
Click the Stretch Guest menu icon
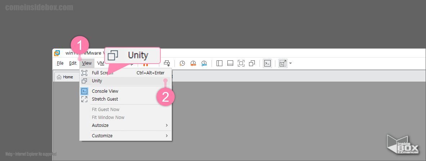(x=84, y=99)
